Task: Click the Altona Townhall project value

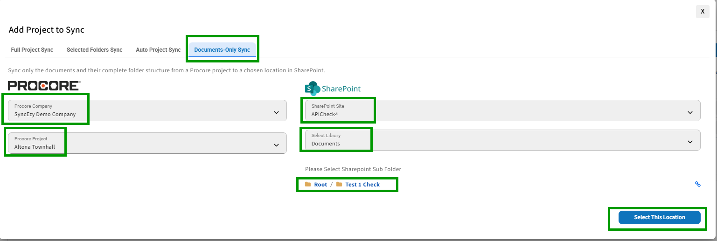Action: click(x=35, y=147)
